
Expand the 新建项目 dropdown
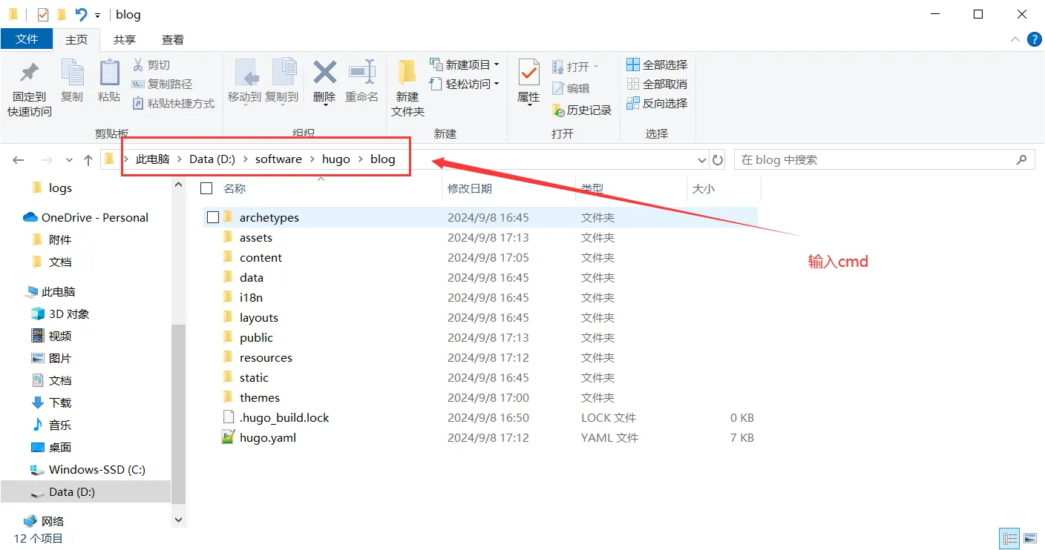[x=497, y=64]
